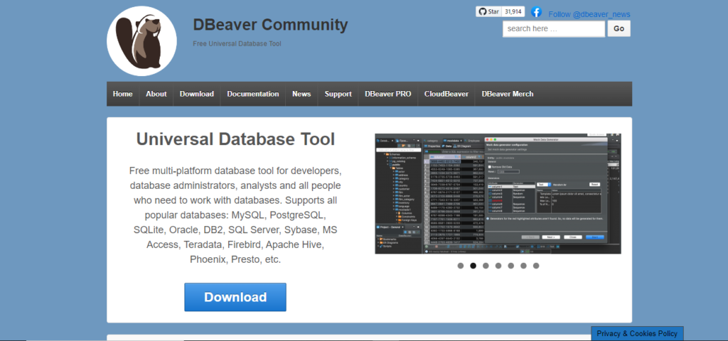
Task: Open the Facebook icon link
Action: 536,12
